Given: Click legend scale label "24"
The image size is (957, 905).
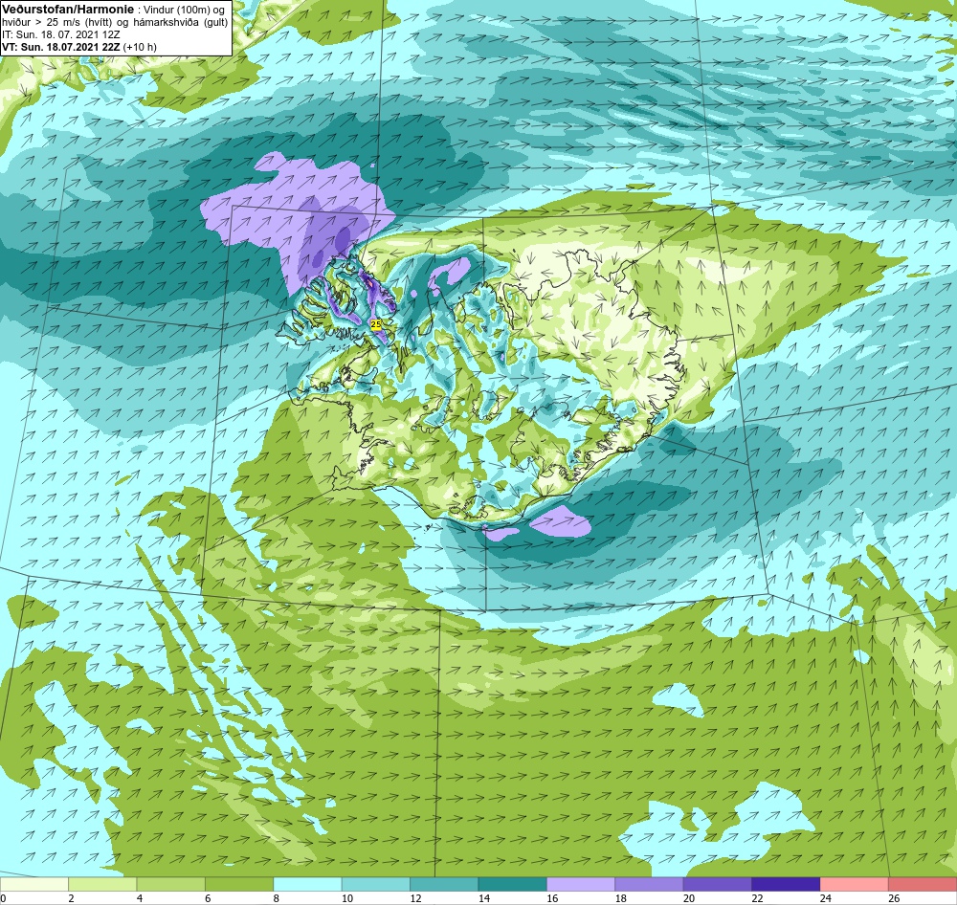Looking at the screenshot, I should tap(826, 897).
